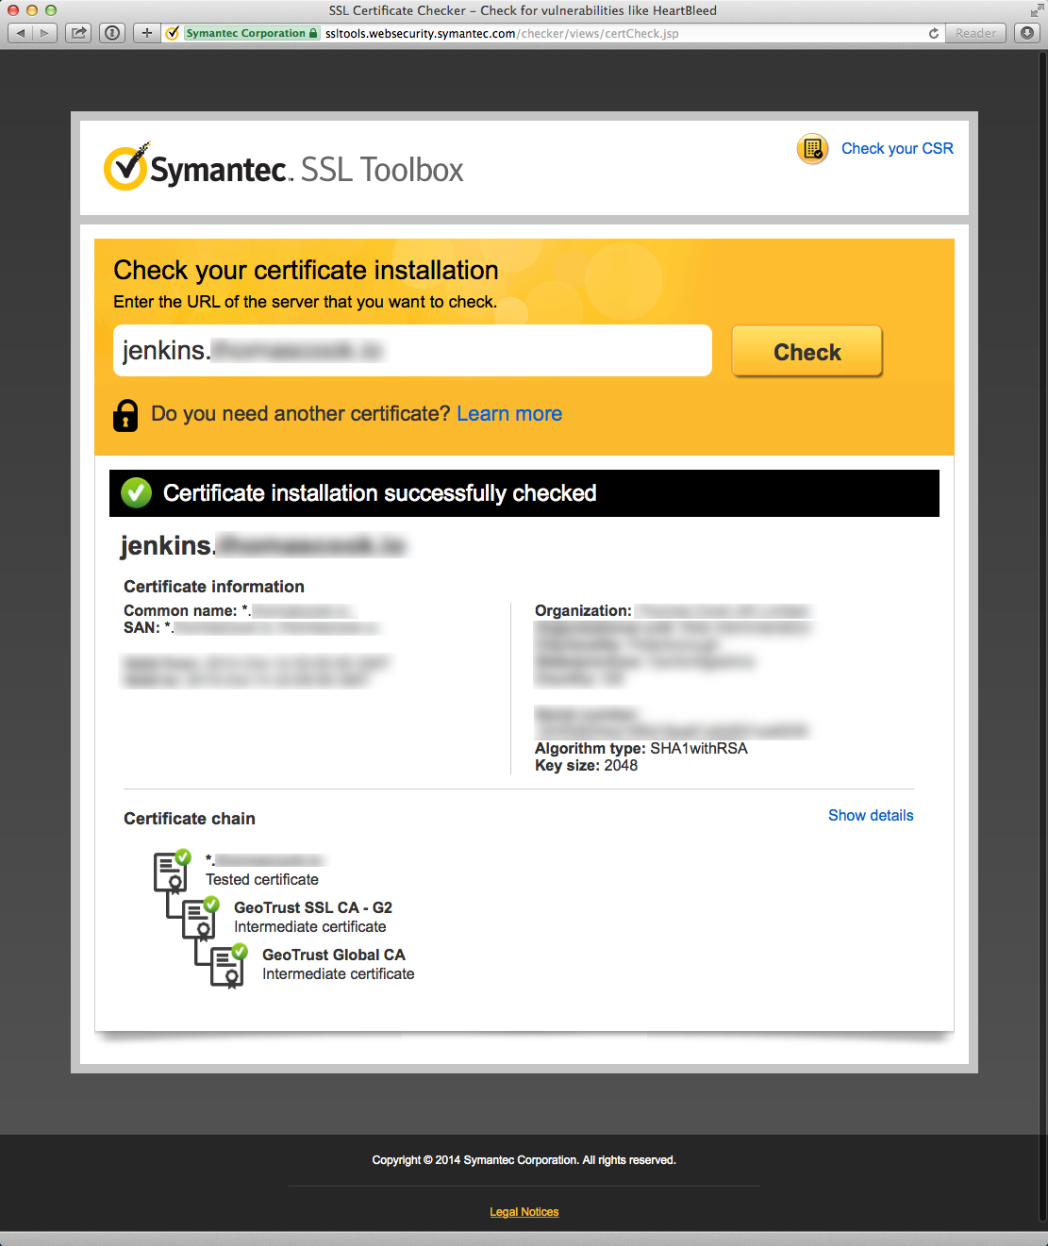1048x1246 pixels.
Task: Add bookmark with the plus button
Action: pyautogui.click(x=146, y=33)
